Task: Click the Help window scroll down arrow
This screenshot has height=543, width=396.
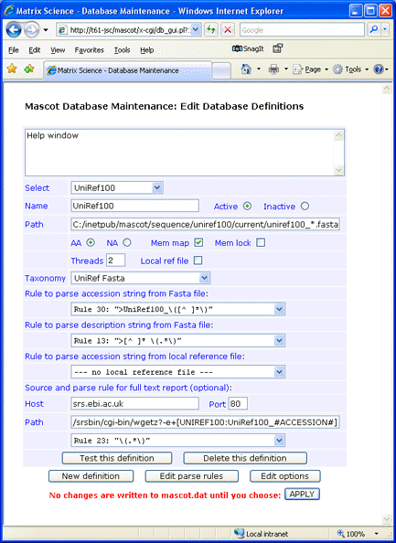Action: (338, 170)
